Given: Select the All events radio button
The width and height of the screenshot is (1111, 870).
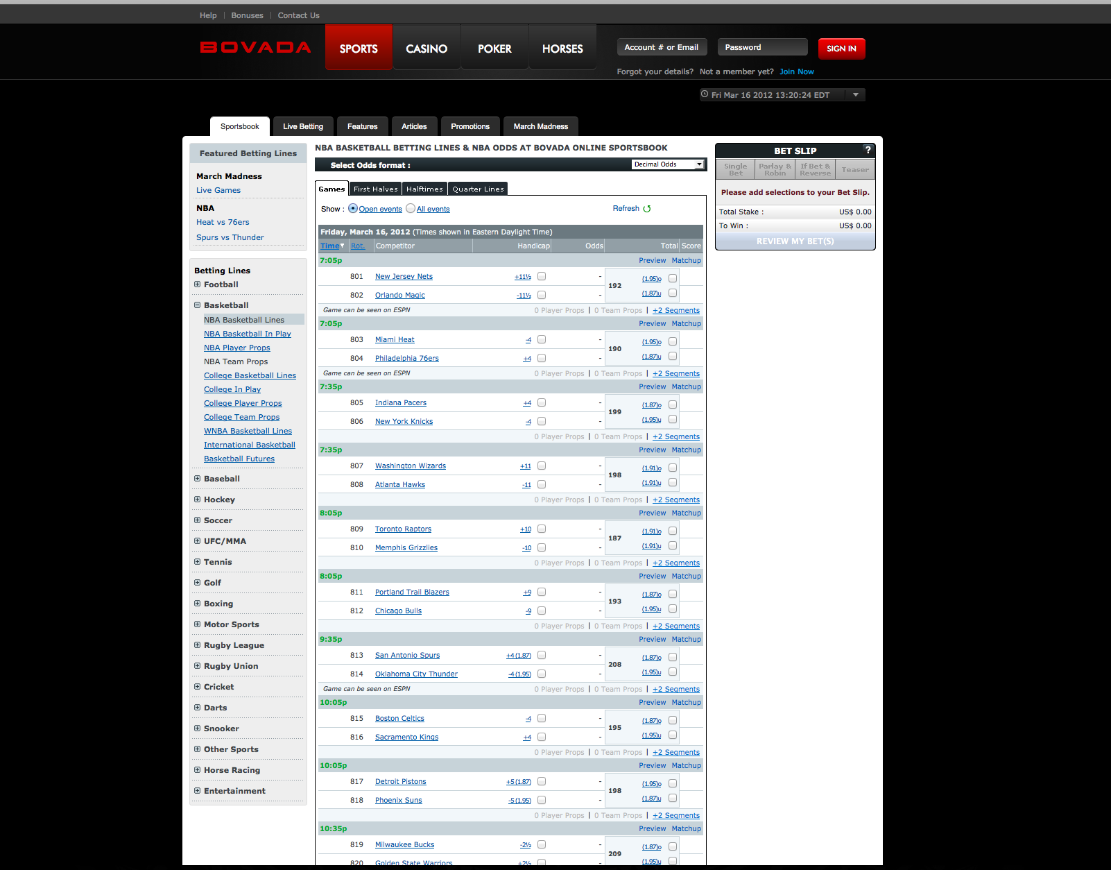Looking at the screenshot, I should [411, 208].
